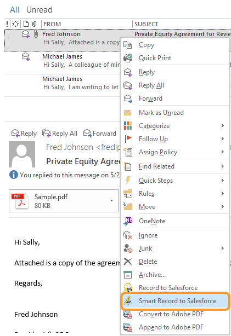Click the OneNote icon in context menu
Screen dimensions: 231x336
pos(128,221)
